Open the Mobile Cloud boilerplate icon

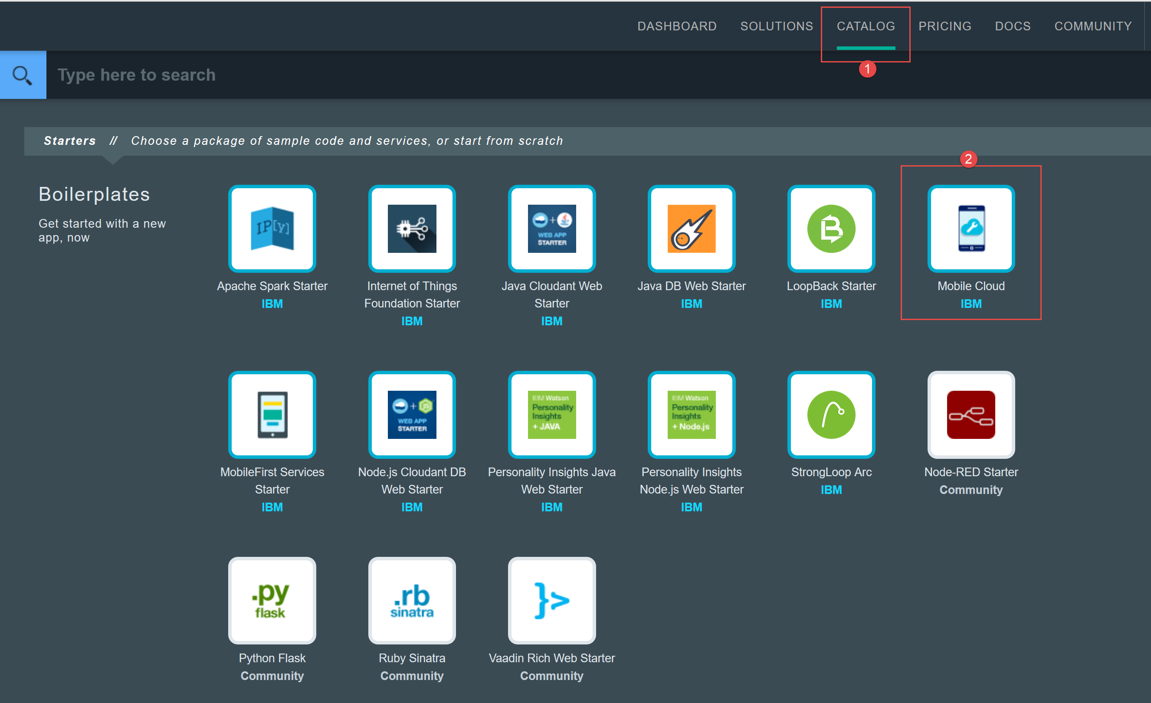[x=971, y=229]
